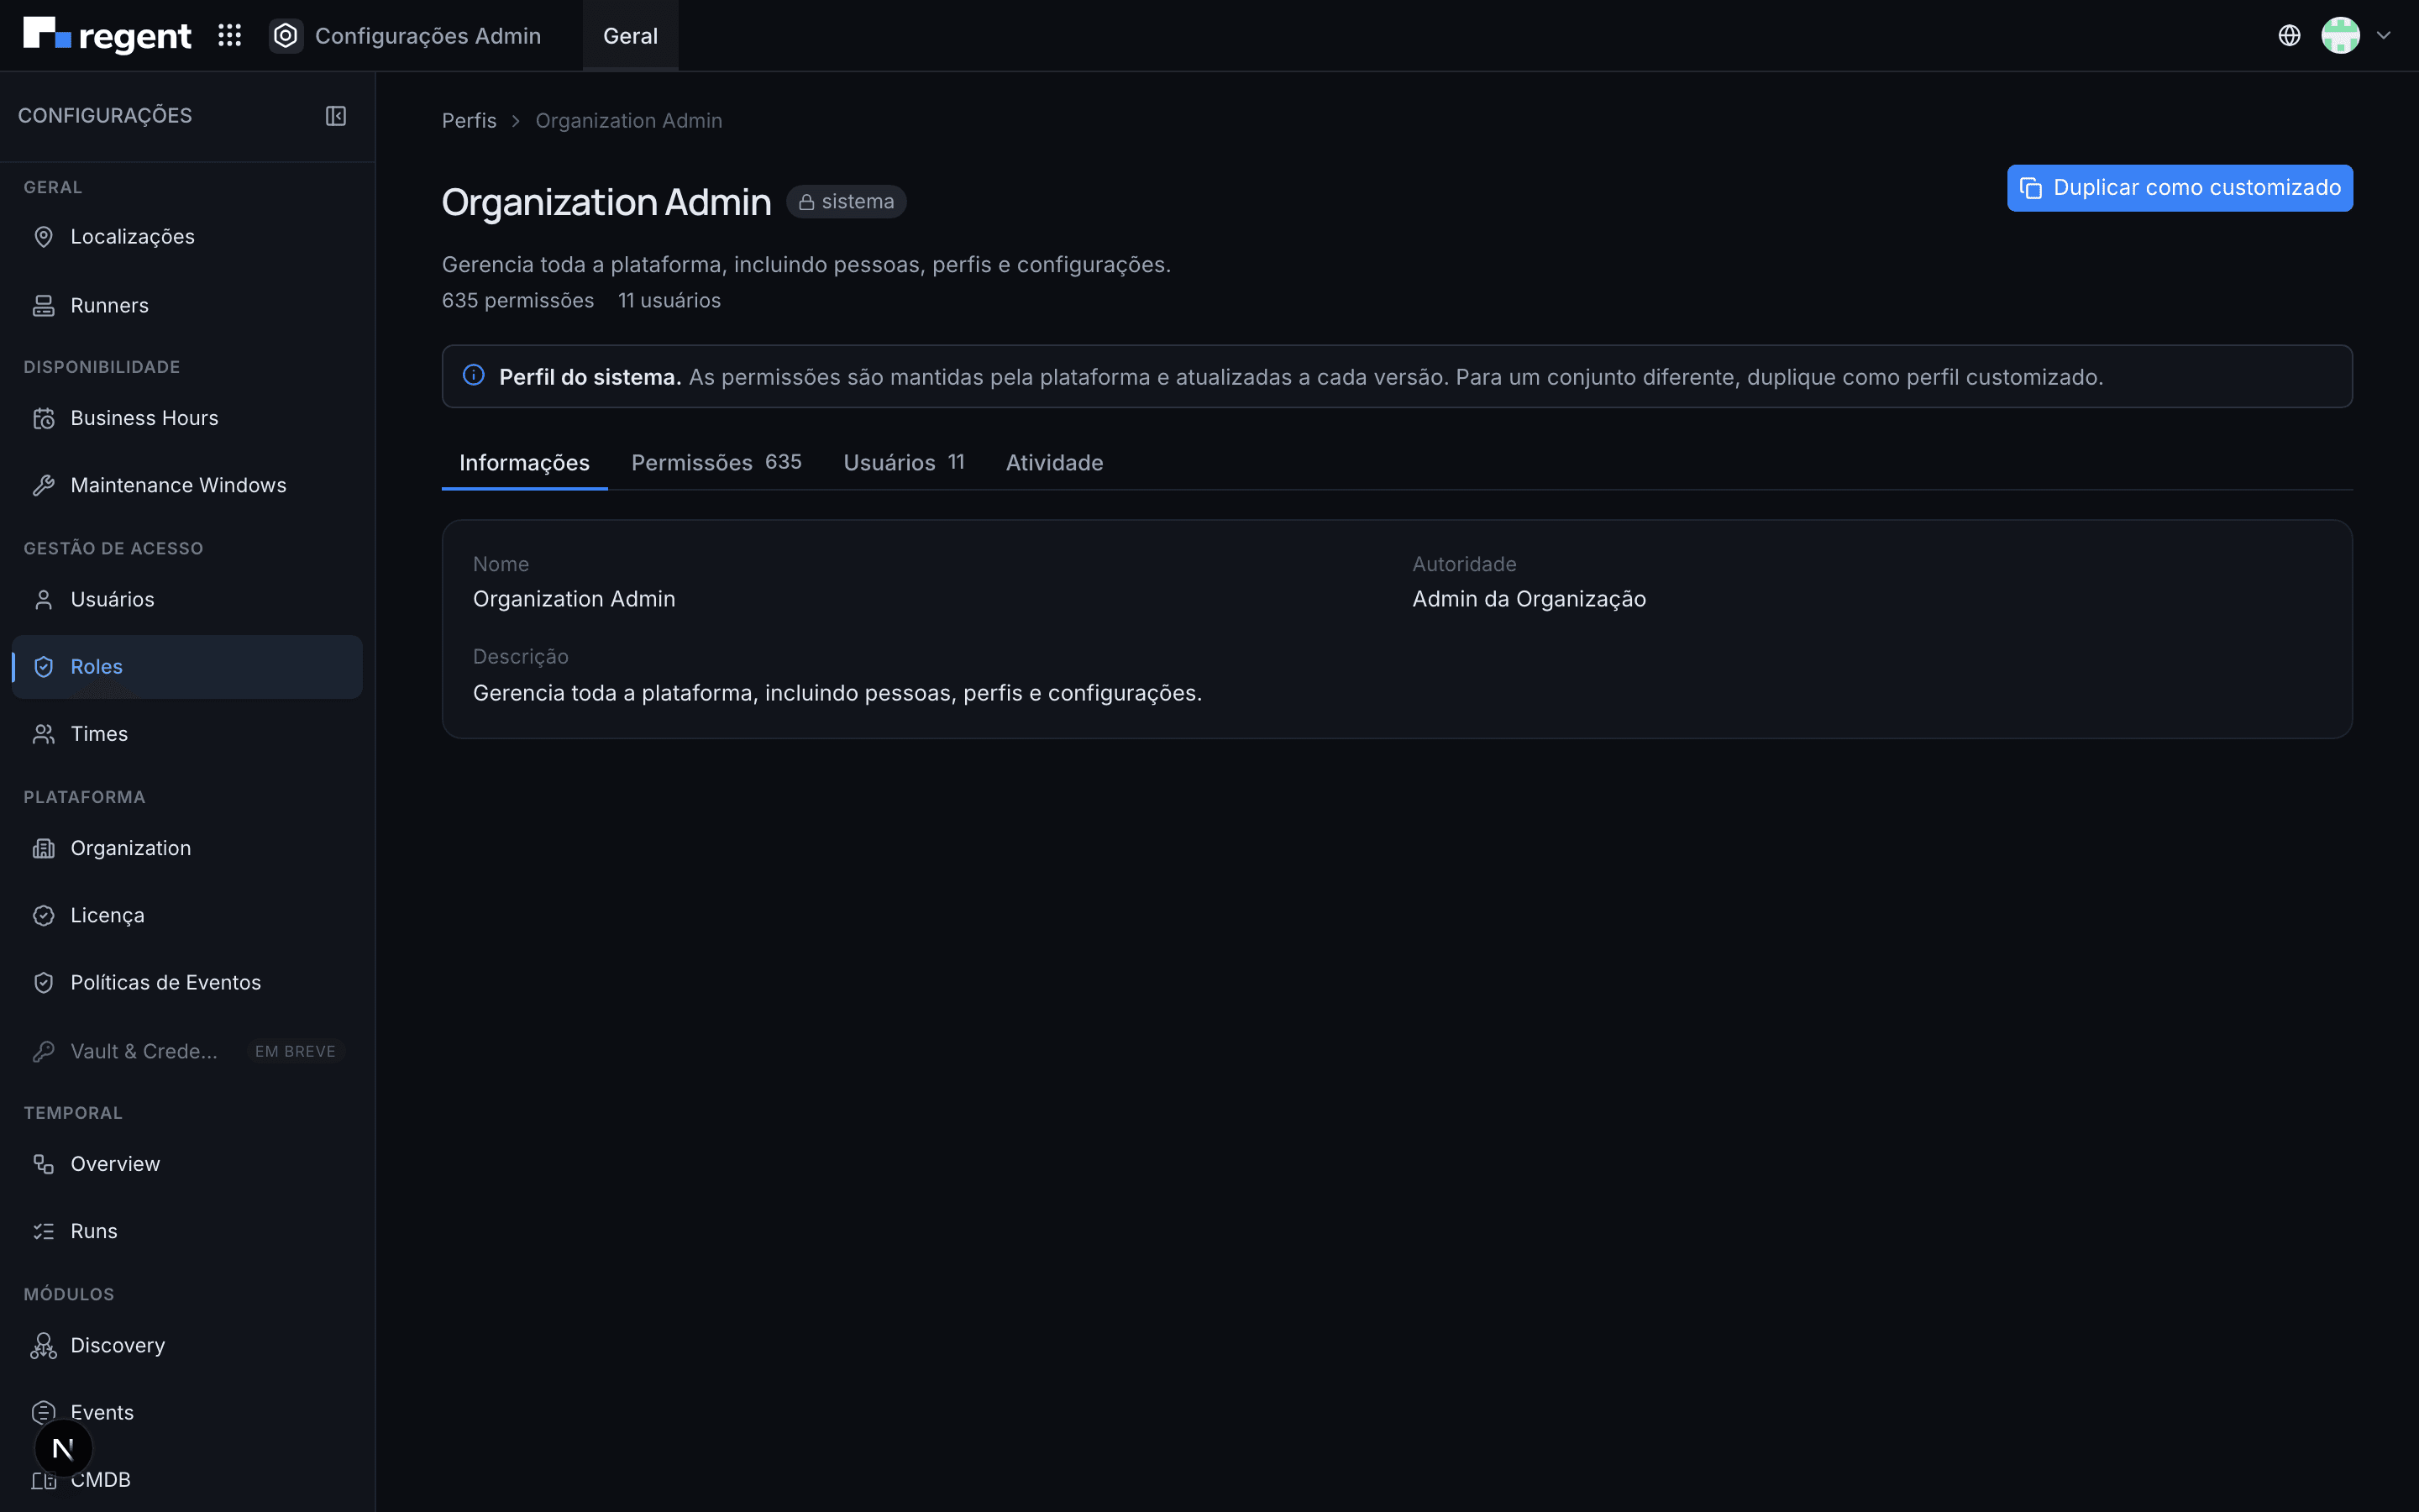Screen dimensions: 2419x1512
Task: Open the user avatar menu
Action: pyautogui.click(x=2340, y=36)
